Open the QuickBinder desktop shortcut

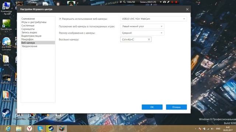click(x=6, y=26)
